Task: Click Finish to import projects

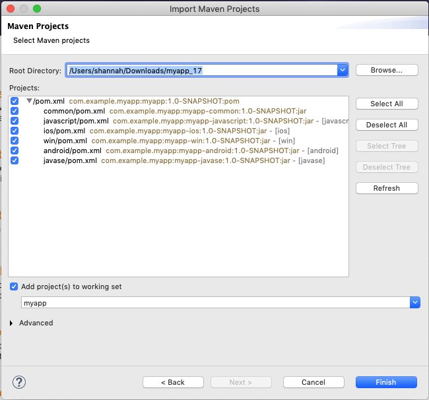Action: [x=386, y=382]
